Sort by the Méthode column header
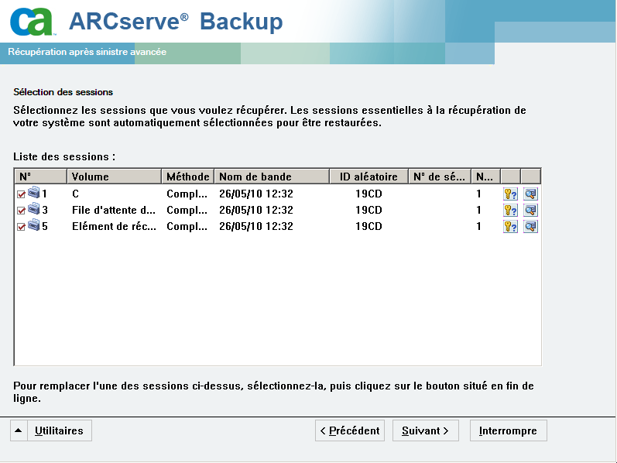Image resolution: width=617 pixels, height=463 pixels. [x=188, y=177]
